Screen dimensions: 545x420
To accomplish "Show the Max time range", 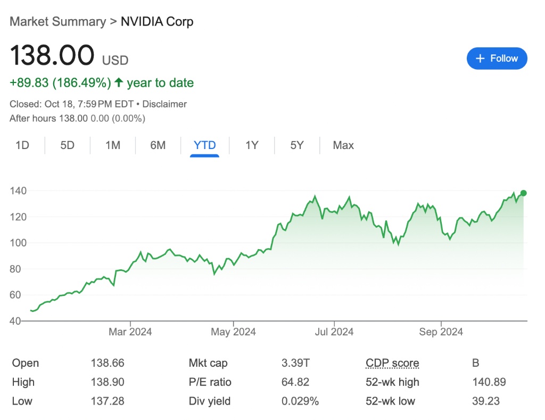I will [x=343, y=145].
